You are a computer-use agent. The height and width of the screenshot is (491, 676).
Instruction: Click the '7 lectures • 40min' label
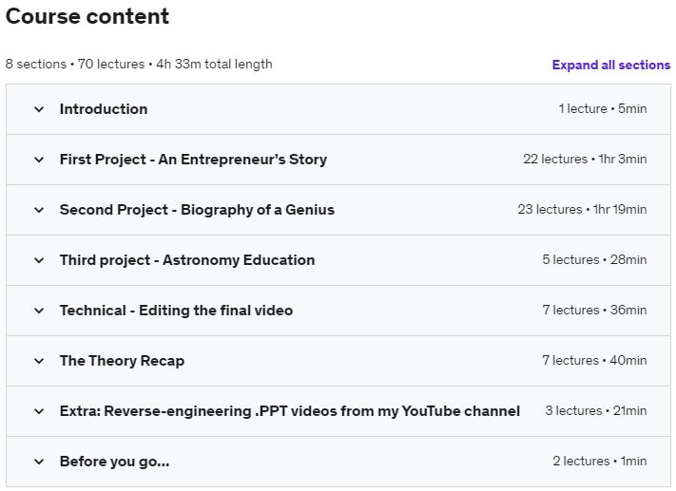(x=594, y=360)
